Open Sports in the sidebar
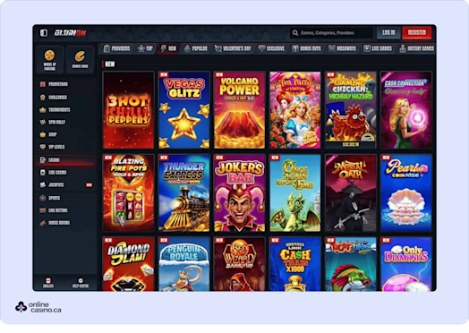The width and height of the screenshot is (469, 333). (66, 198)
